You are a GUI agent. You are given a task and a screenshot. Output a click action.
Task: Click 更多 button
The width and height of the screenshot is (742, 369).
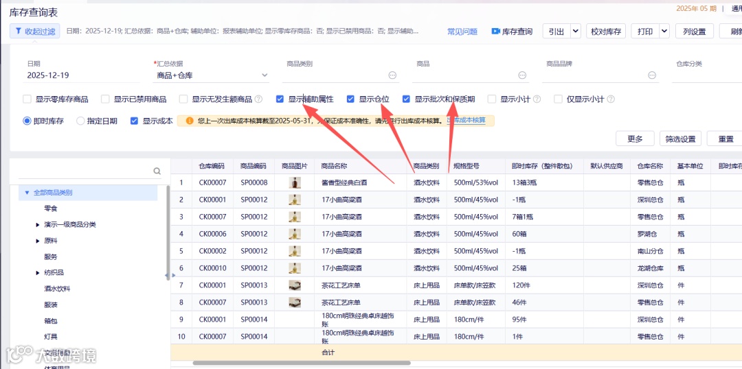click(x=635, y=139)
